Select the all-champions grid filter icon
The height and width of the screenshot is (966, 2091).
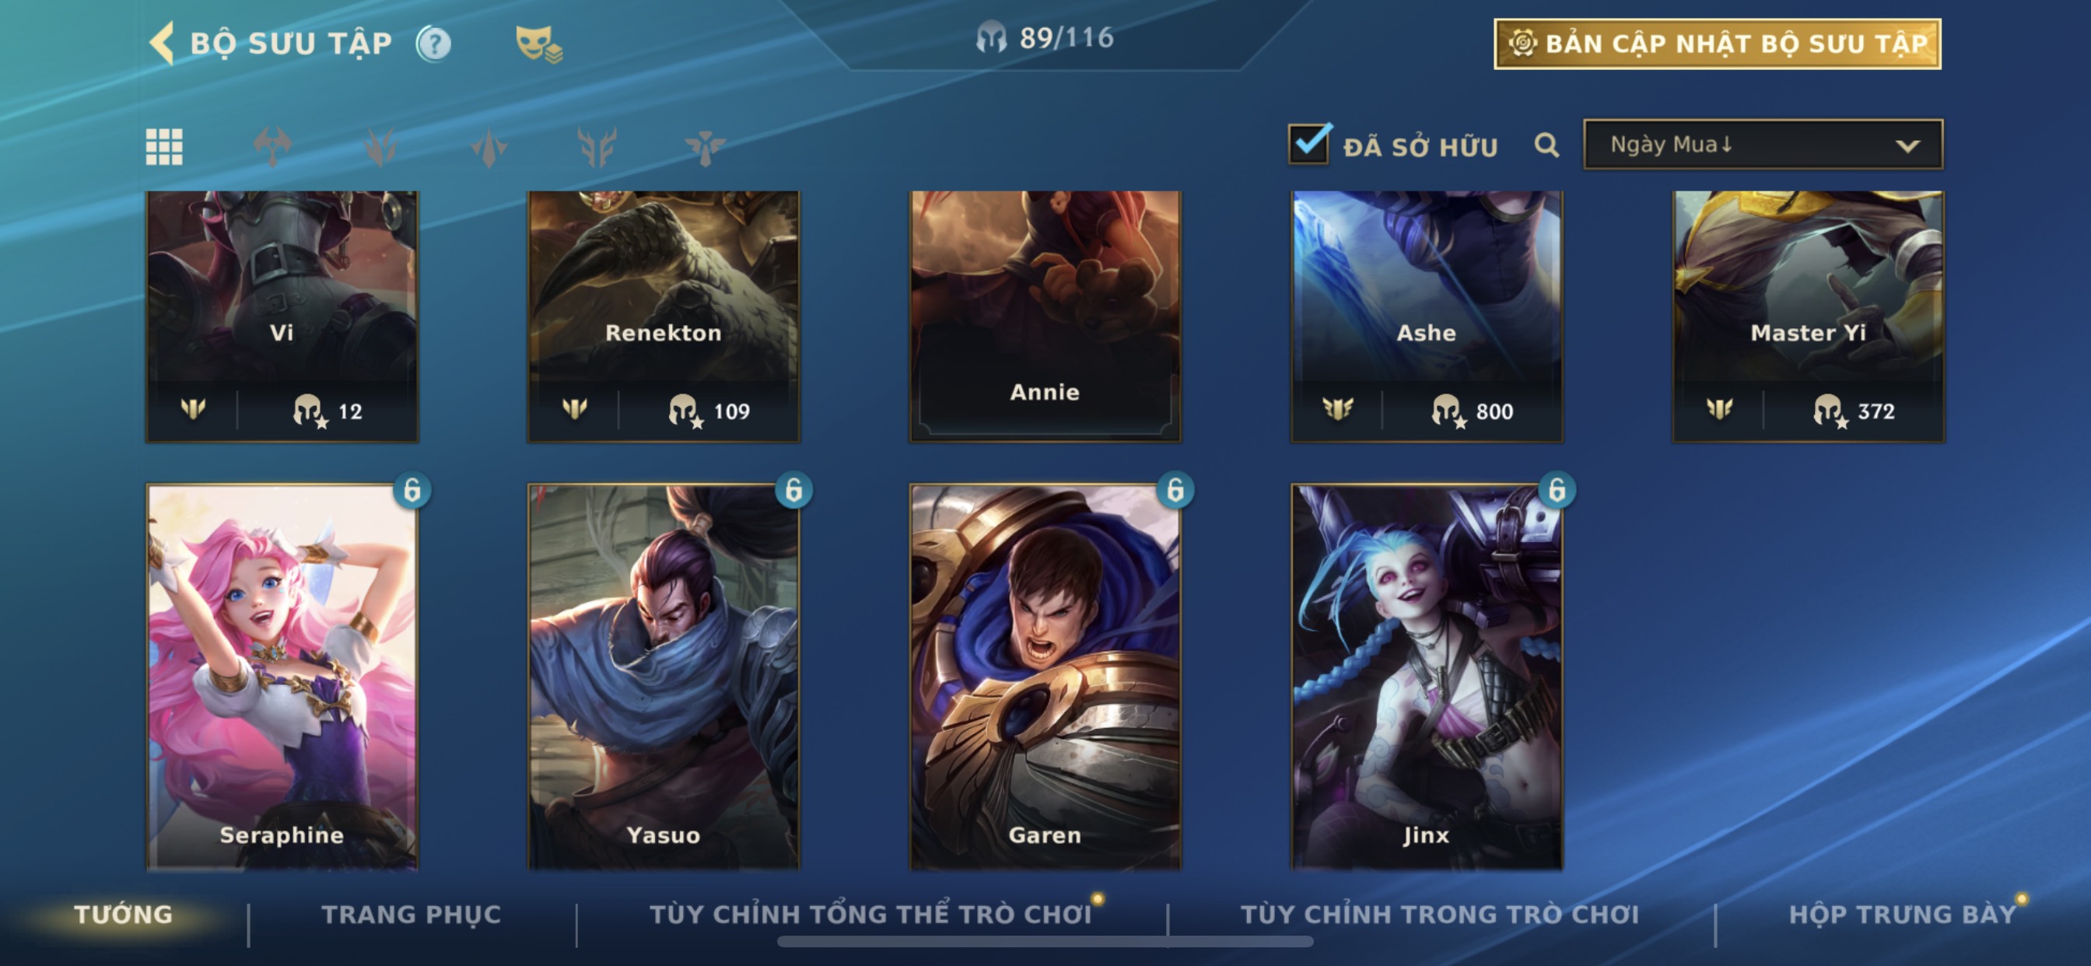click(x=164, y=147)
